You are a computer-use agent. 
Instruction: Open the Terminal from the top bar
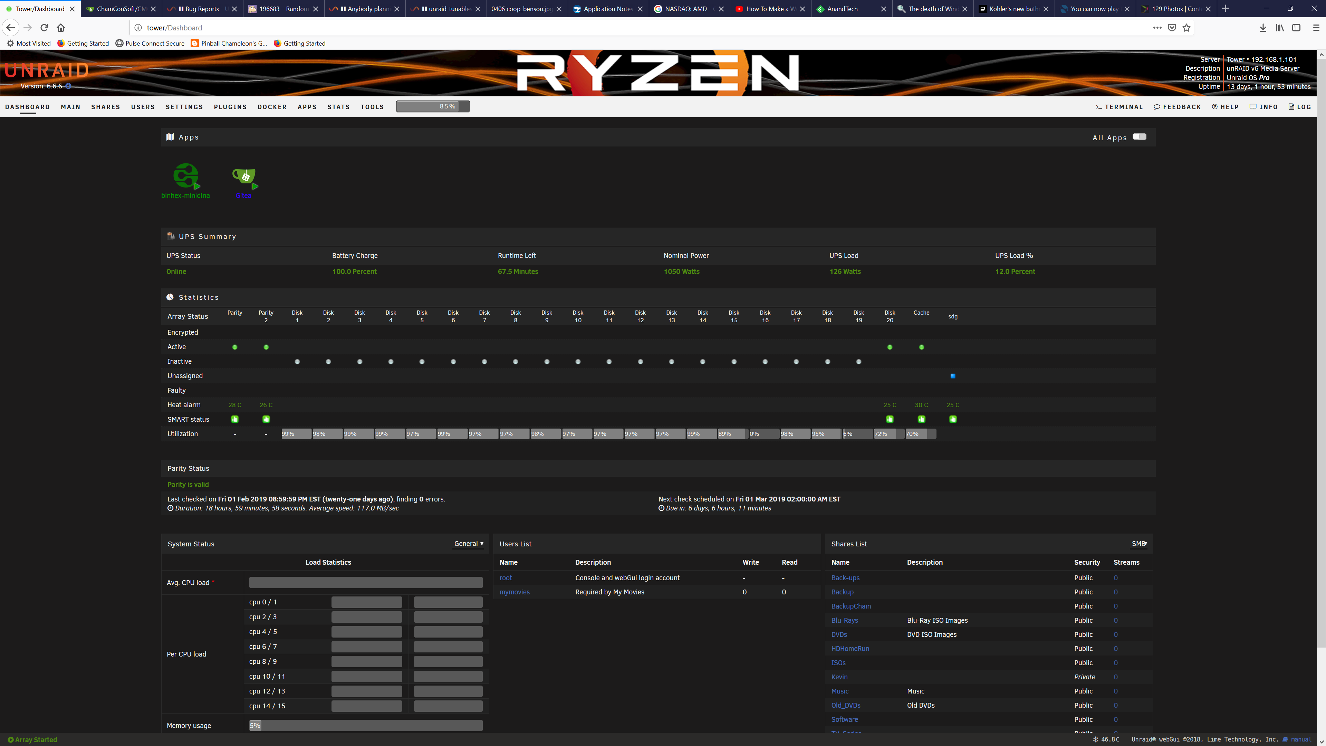tap(1119, 107)
